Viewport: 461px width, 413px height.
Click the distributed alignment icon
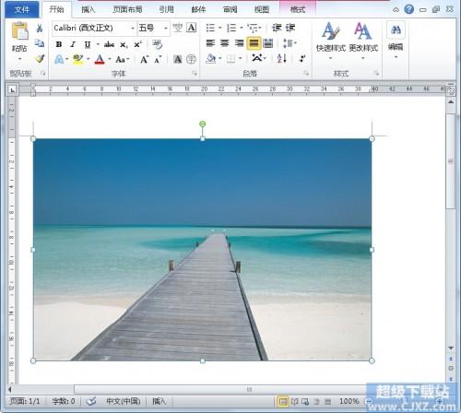coord(268,43)
